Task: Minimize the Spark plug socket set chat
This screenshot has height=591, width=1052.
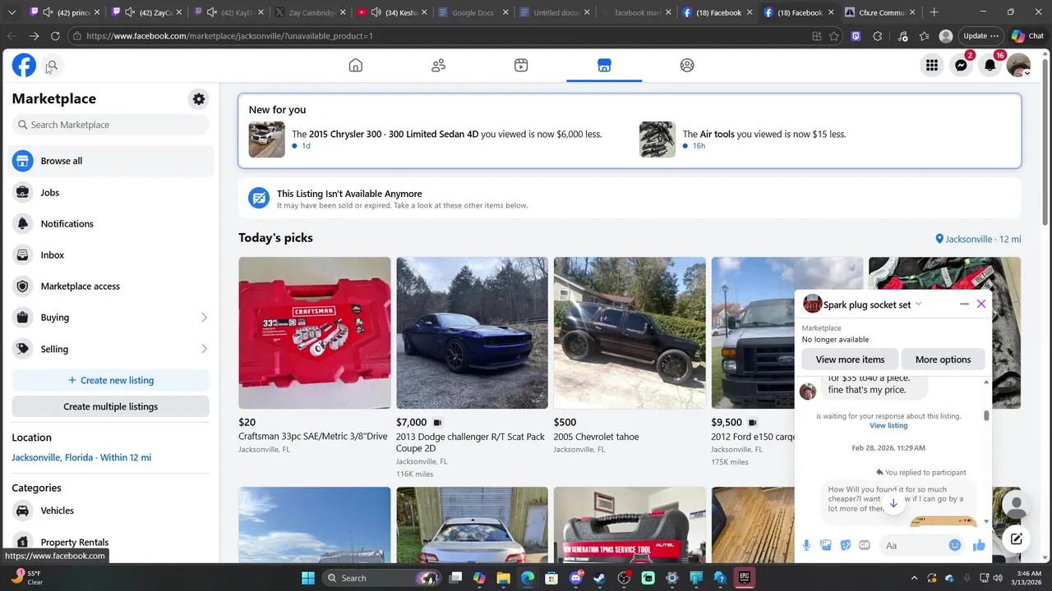Action: [964, 304]
